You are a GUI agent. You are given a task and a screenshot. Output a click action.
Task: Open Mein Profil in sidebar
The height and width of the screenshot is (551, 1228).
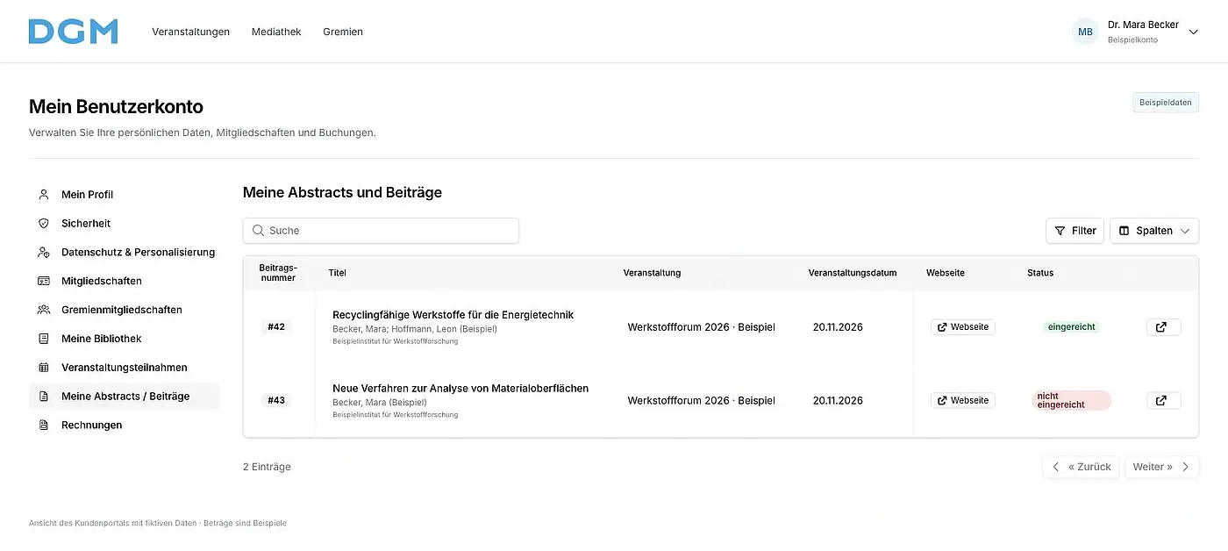(x=124, y=194)
